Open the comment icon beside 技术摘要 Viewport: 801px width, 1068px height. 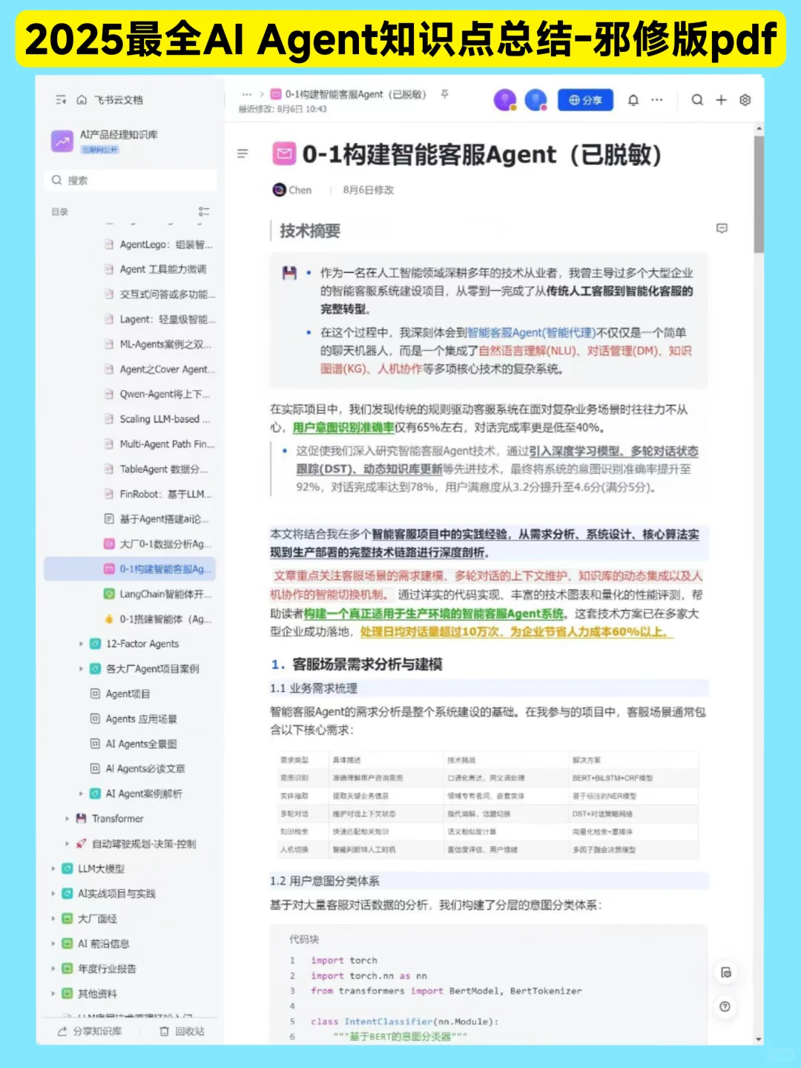(722, 228)
